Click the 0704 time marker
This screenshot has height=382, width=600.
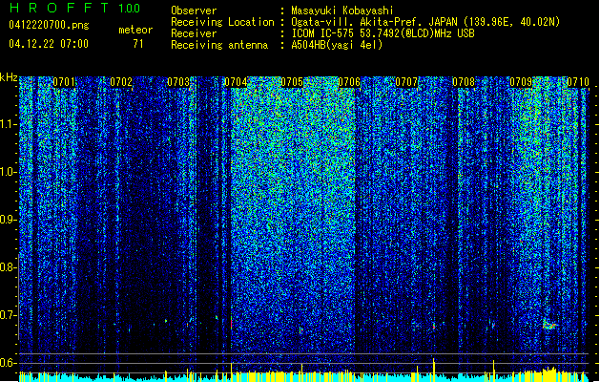pyautogui.click(x=236, y=82)
